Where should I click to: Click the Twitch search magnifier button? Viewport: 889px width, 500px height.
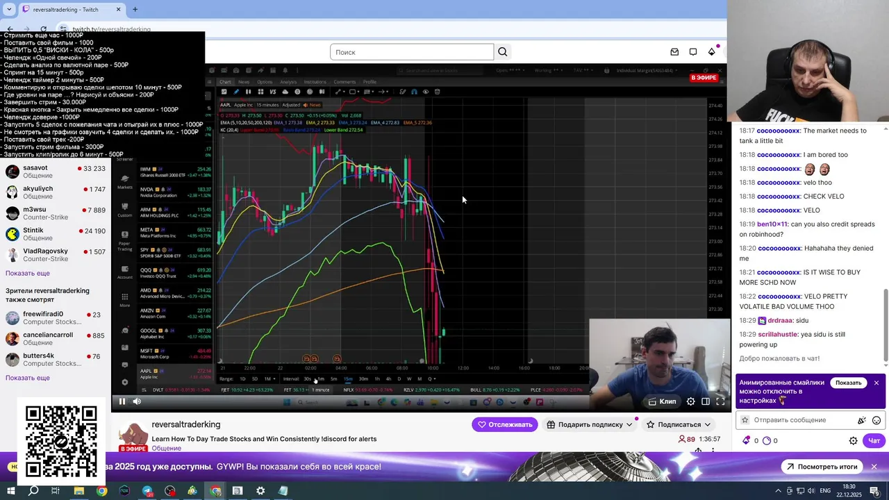(x=503, y=52)
